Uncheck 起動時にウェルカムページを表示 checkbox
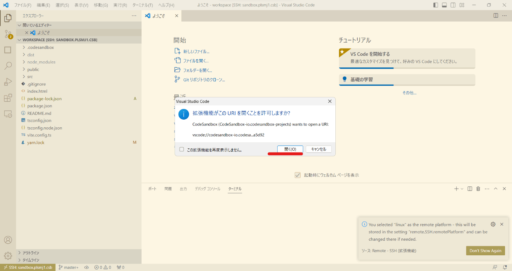This screenshot has height=271, width=512. [298, 175]
